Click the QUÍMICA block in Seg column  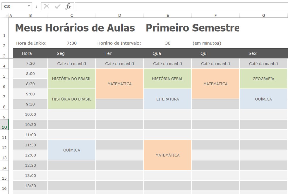72,150
